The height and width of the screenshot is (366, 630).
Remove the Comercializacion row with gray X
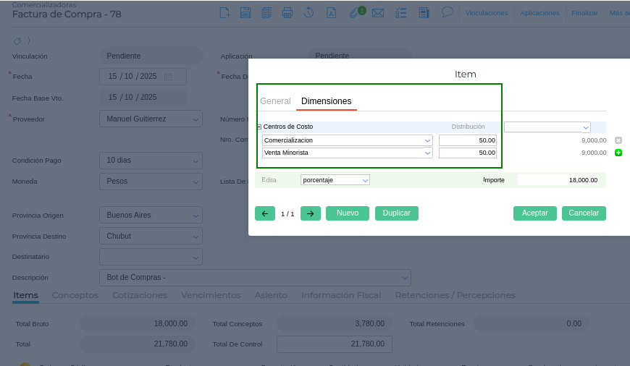point(618,140)
